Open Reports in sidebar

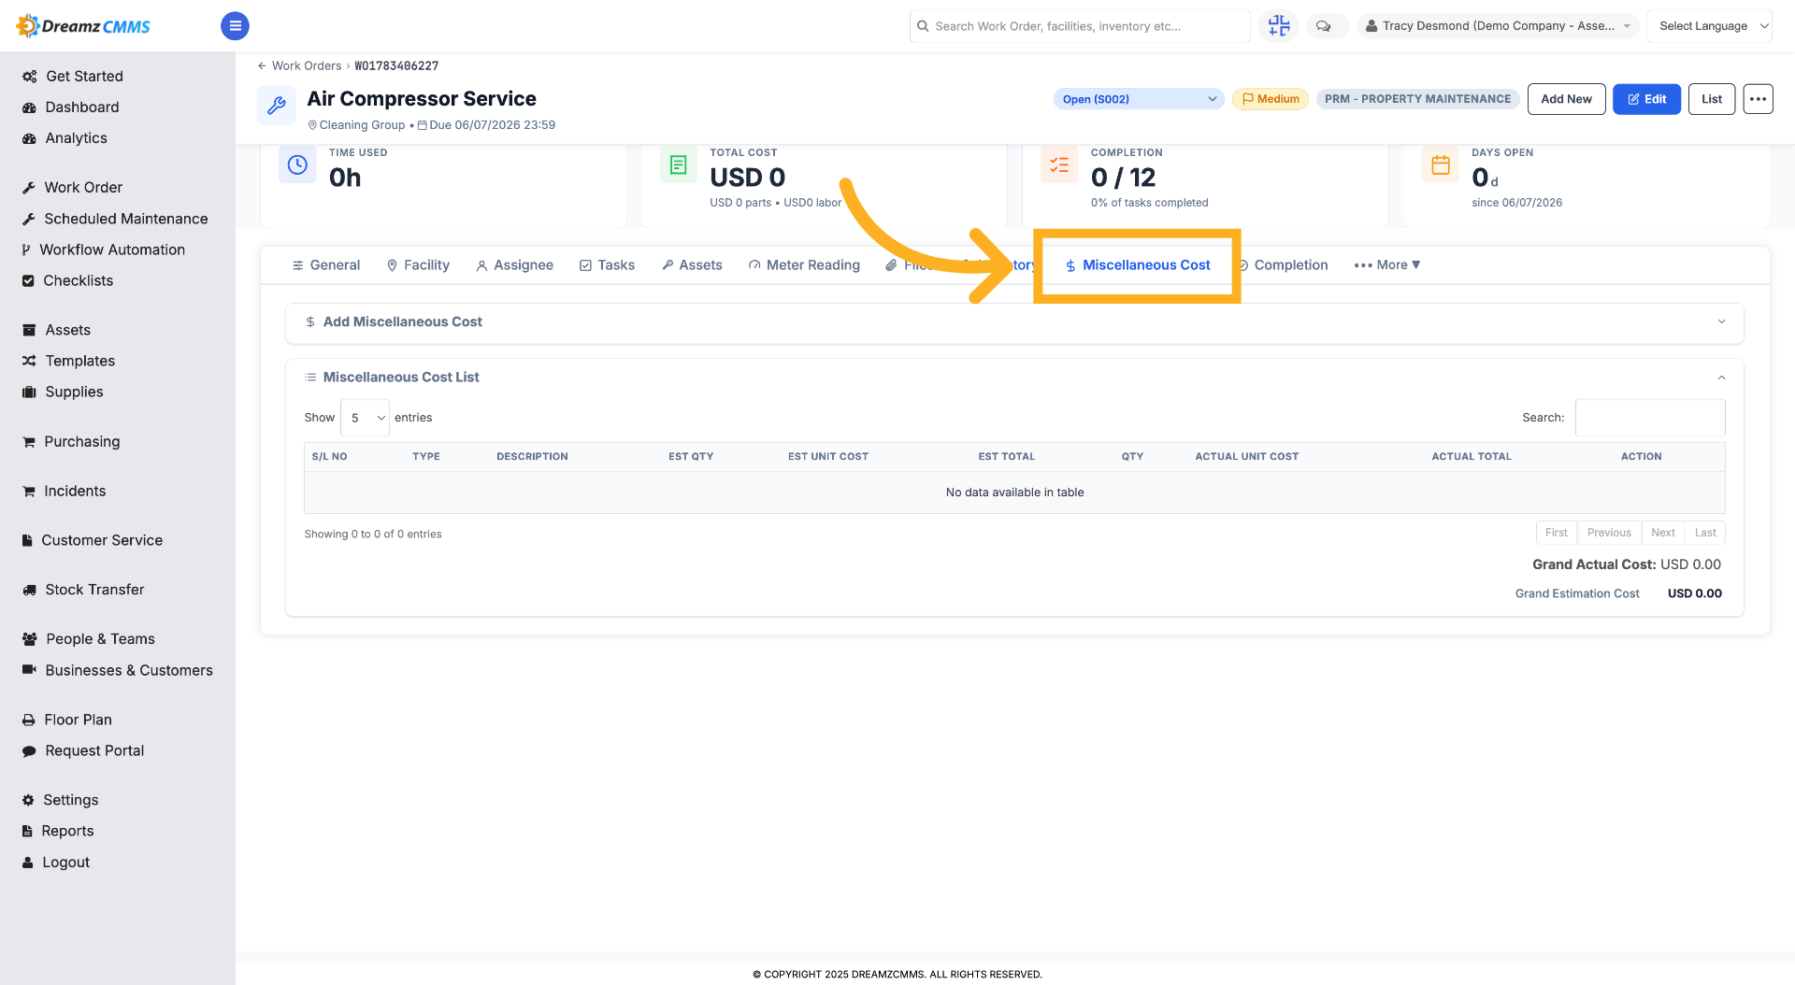(67, 831)
